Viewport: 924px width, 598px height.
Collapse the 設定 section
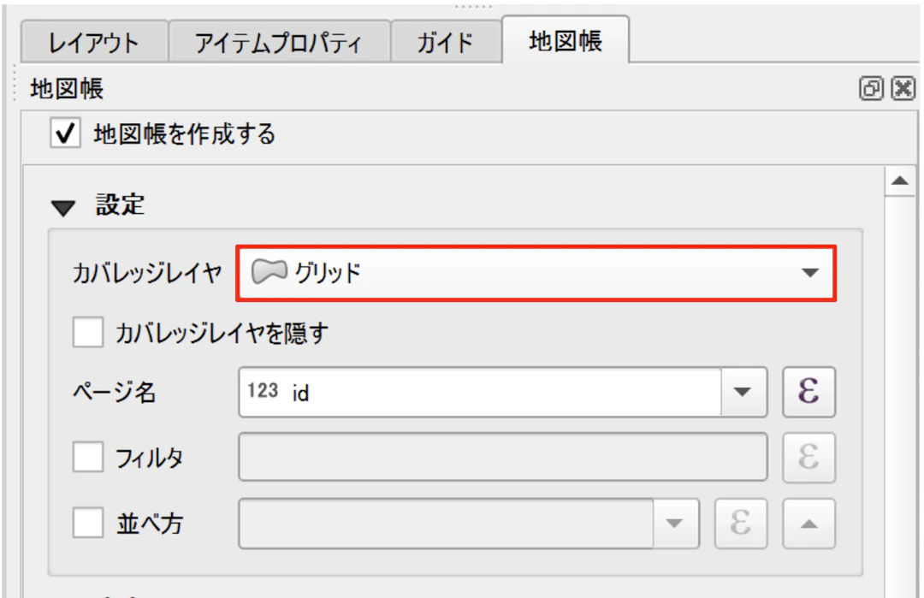63,207
